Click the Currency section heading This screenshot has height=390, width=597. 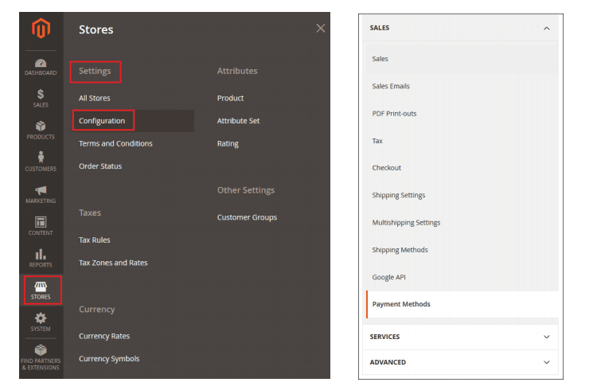coord(96,310)
